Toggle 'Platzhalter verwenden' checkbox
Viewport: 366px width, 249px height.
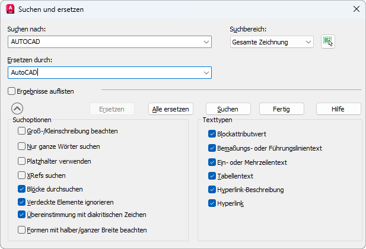click(22, 161)
